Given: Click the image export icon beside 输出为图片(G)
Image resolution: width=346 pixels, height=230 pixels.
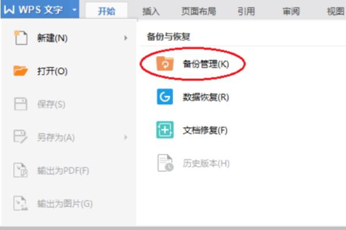Looking at the screenshot, I should point(21,204).
